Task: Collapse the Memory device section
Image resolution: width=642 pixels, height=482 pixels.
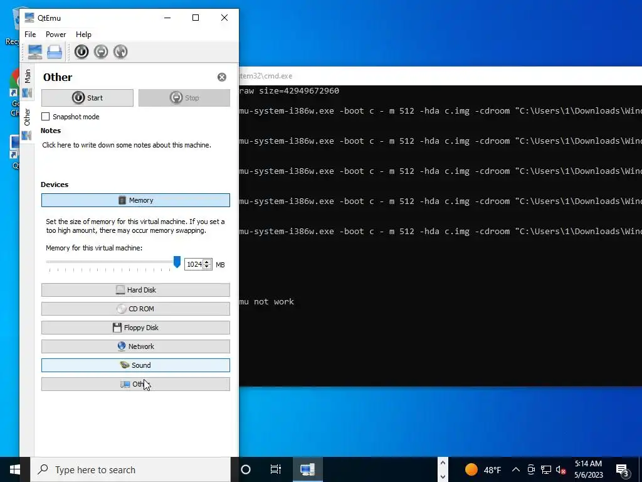Action: pyautogui.click(x=135, y=200)
